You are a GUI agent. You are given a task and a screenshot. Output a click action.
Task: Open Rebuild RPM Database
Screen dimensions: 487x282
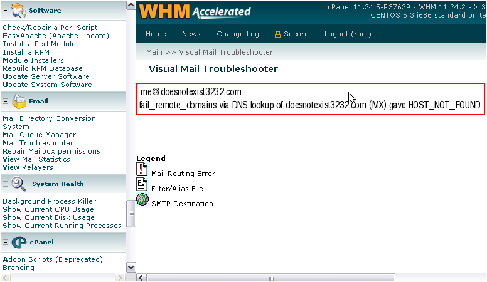point(43,68)
